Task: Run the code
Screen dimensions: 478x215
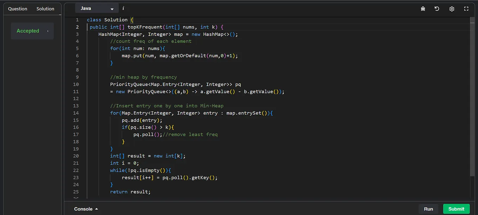Action: tap(428, 209)
